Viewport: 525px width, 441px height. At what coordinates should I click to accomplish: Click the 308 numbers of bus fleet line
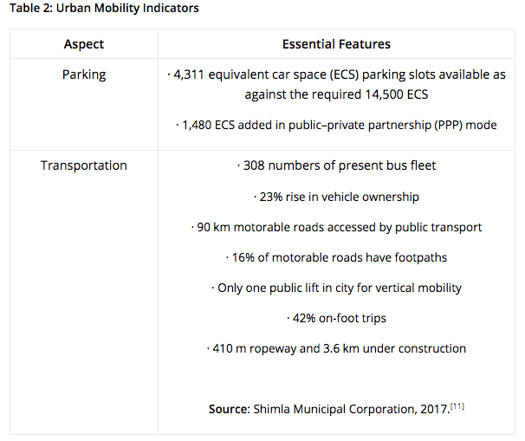[x=336, y=165]
